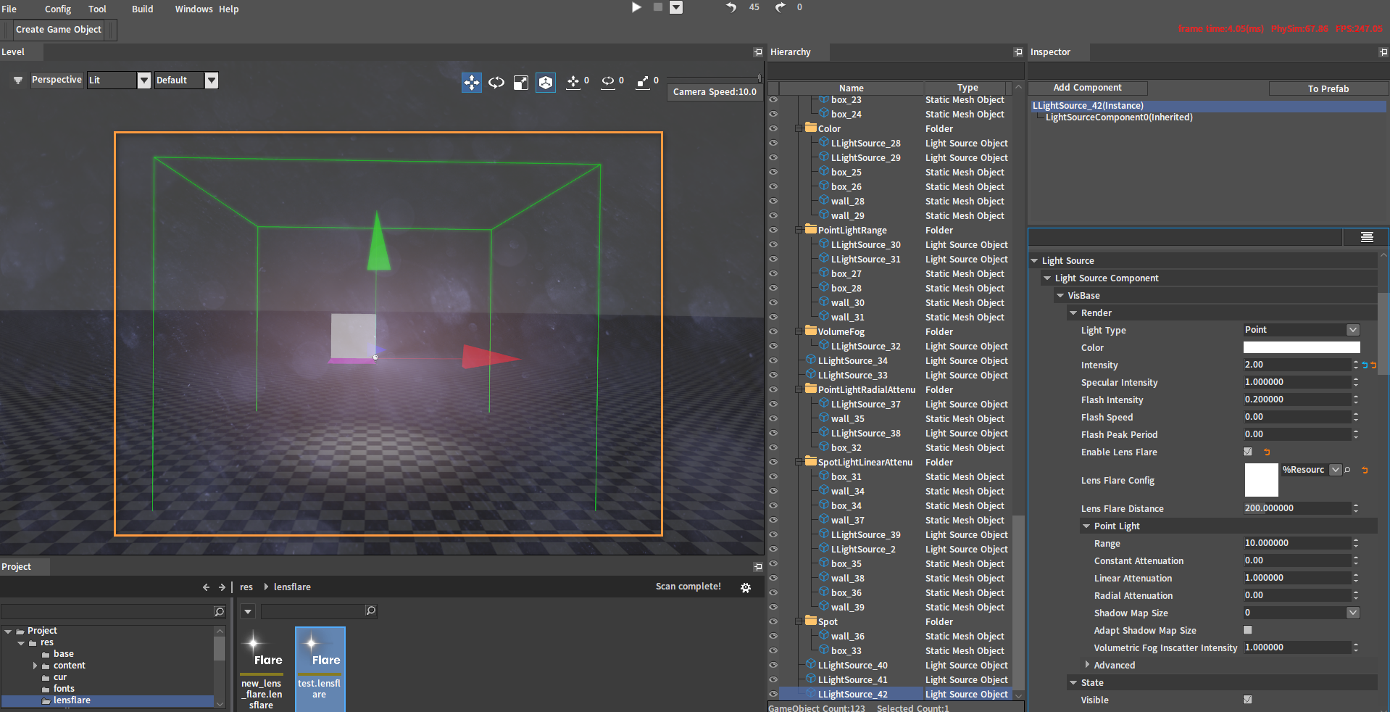Toggle Adapt Shadow Map Size checkbox
The image size is (1390, 712).
coord(1248,630)
